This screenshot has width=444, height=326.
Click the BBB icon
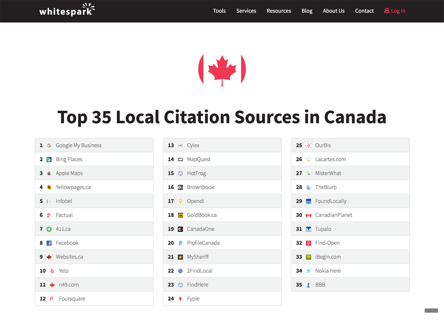[x=308, y=285]
